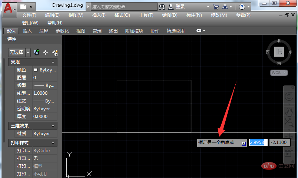298x178 pixels.
Task: Open the 文件(F) menu
Action: 29,15
